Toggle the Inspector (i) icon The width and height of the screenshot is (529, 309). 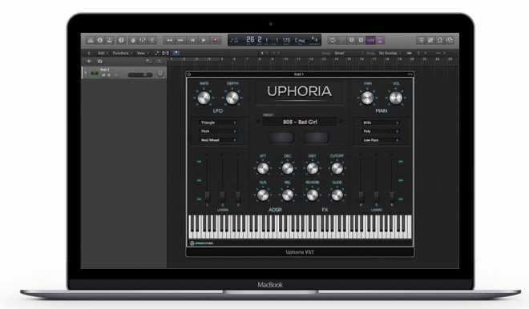coord(100,41)
